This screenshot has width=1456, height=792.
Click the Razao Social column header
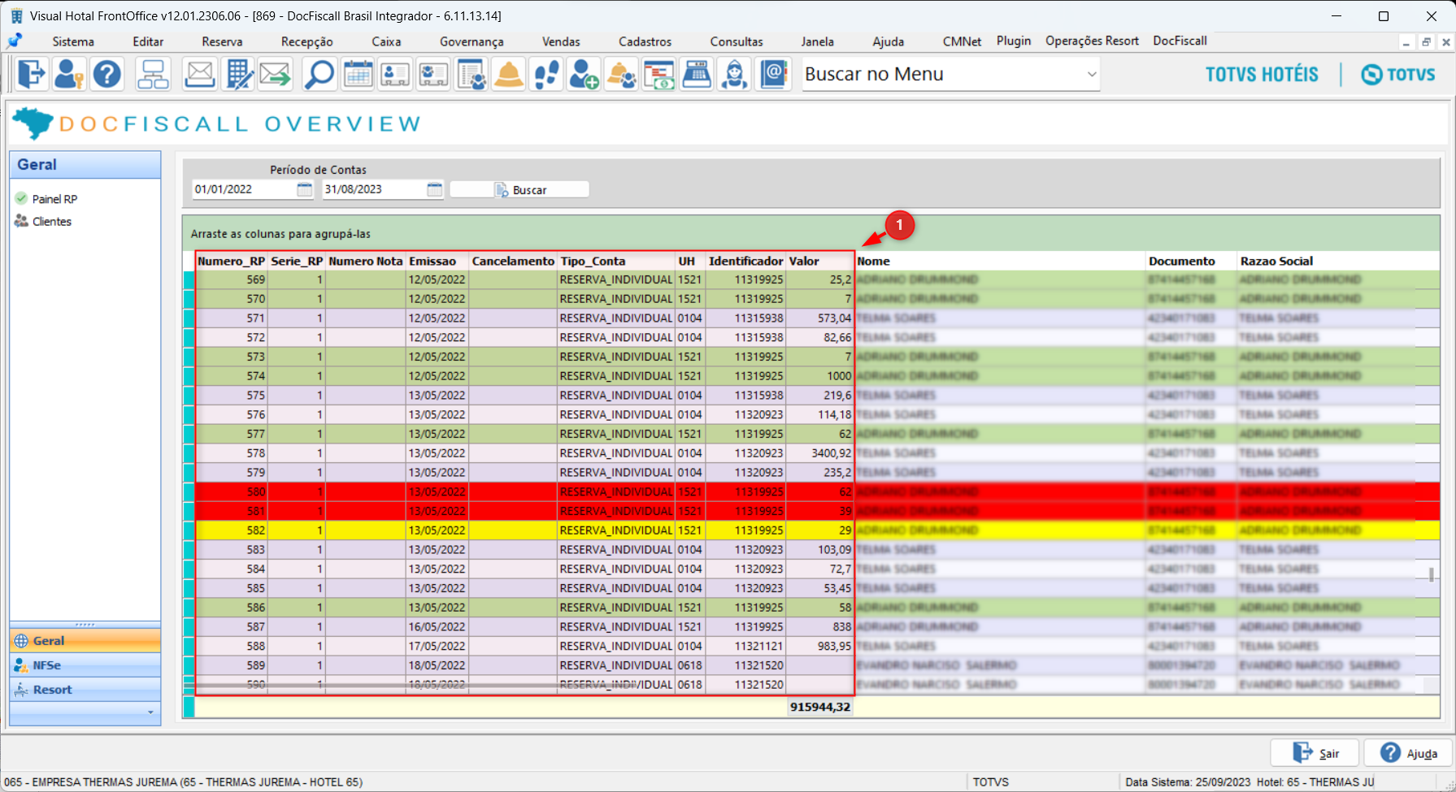pyautogui.click(x=1338, y=261)
